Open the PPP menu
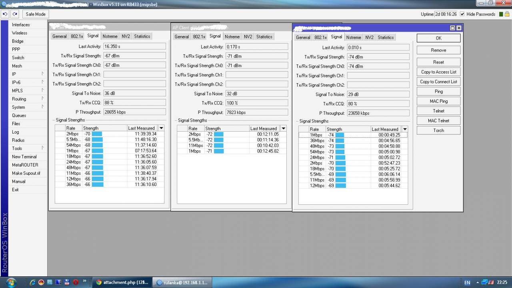The image size is (512, 288). coord(16,50)
